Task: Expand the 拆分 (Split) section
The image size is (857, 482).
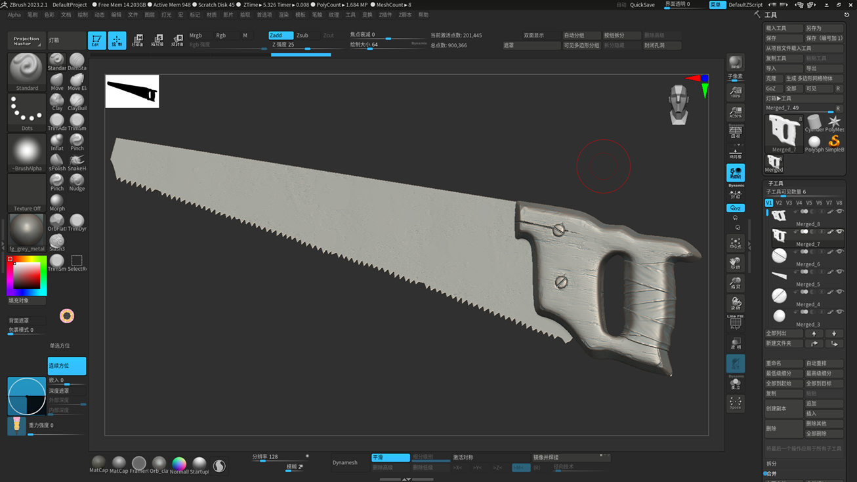Action: click(772, 464)
